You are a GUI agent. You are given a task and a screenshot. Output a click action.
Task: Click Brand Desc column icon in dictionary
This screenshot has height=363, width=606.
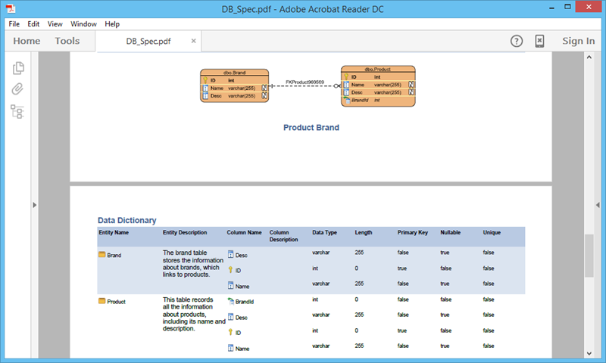(x=231, y=254)
